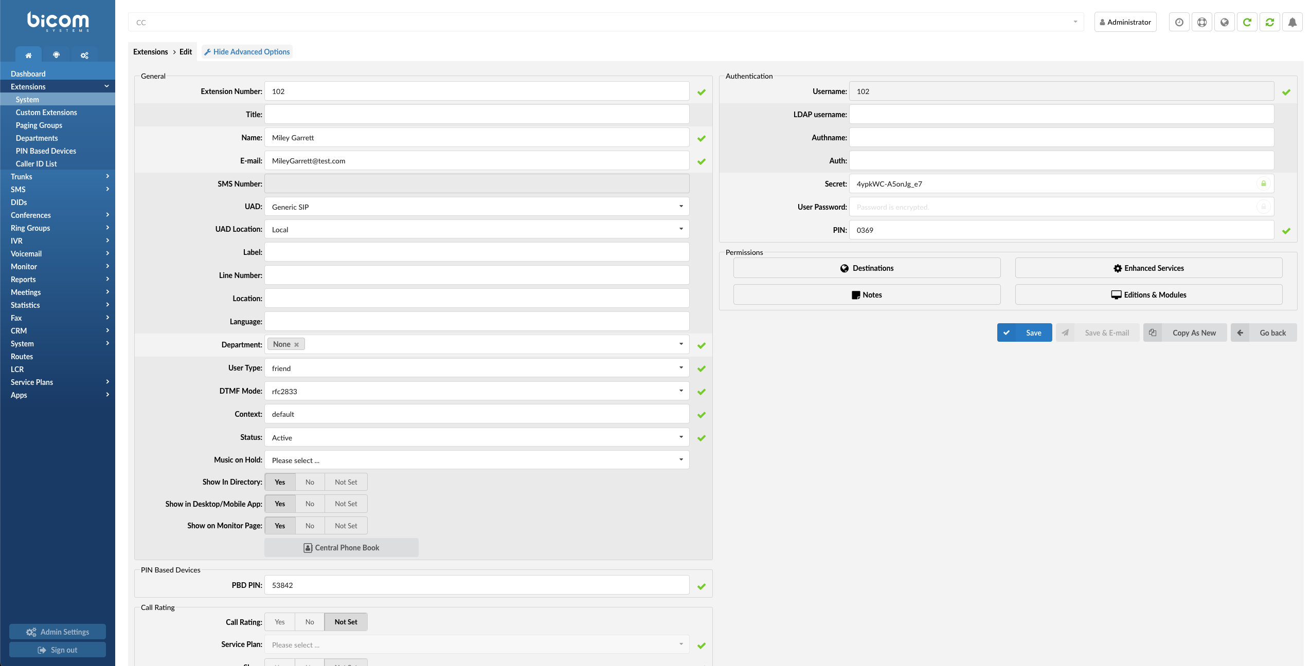Image resolution: width=1311 pixels, height=666 pixels.
Task: Remove the None department tag
Action: [296, 345]
